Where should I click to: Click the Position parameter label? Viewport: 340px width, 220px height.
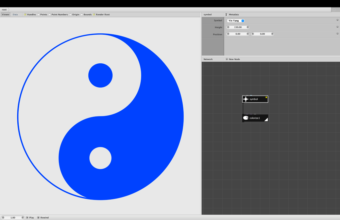[218, 34]
